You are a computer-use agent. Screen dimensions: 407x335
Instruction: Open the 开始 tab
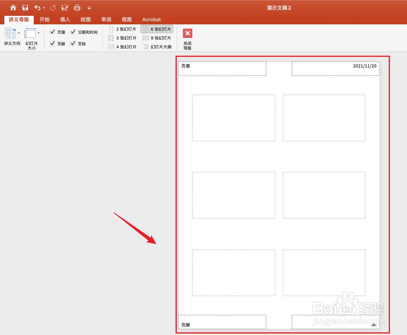tap(45, 20)
